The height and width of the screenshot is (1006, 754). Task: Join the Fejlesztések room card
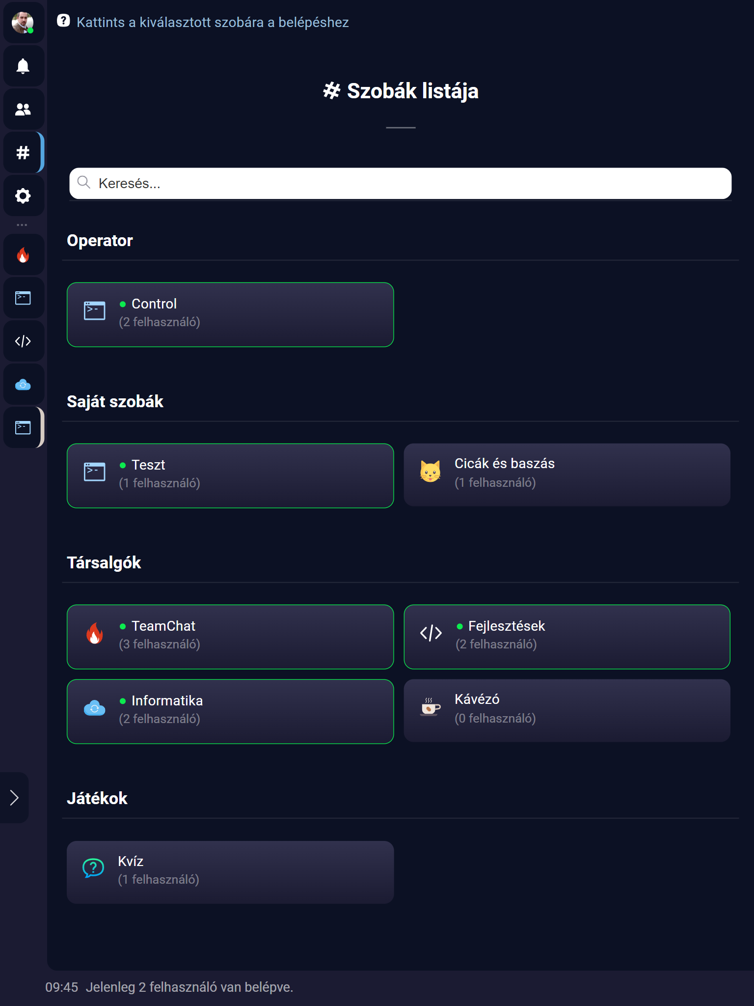pos(566,637)
